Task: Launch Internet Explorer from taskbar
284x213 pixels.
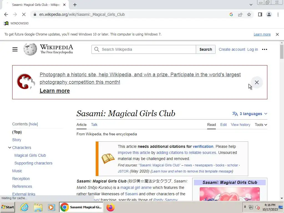Action: (24, 207)
